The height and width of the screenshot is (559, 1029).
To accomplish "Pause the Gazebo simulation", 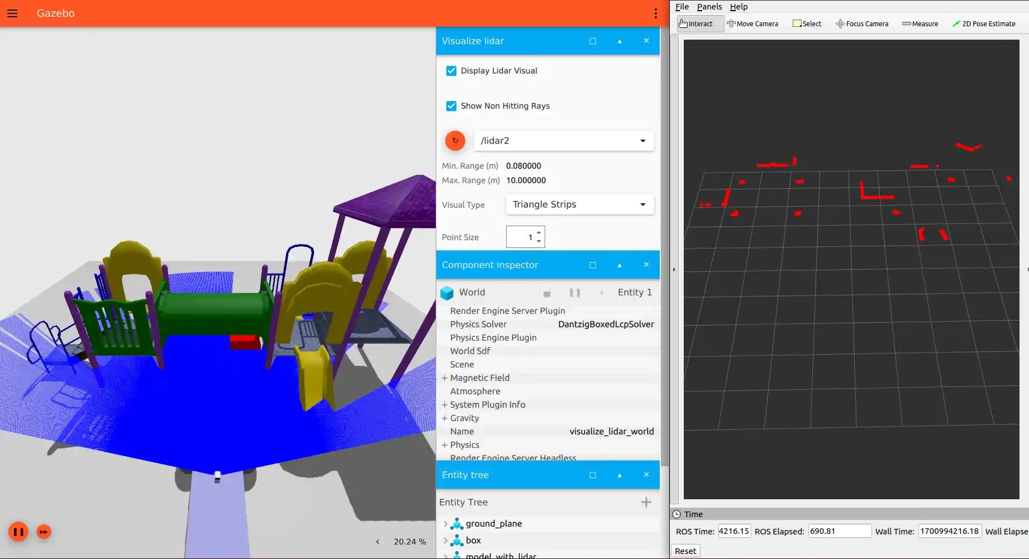I will [18, 531].
